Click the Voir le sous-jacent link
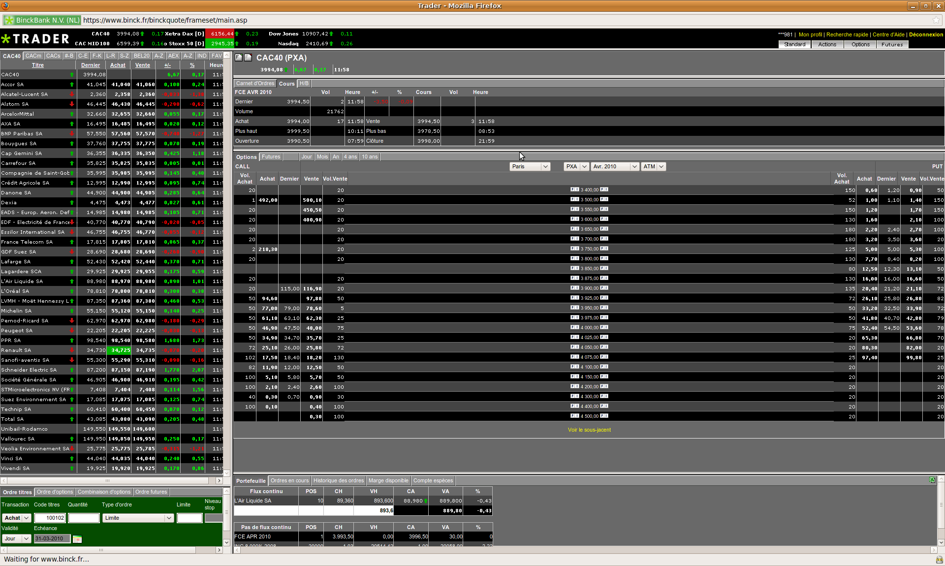The image size is (945, 566). (x=589, y=430)
